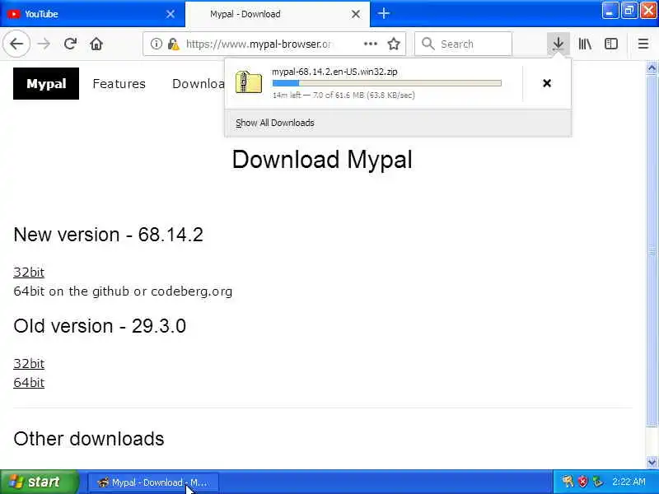659x494 pixels.
Task: Click 64bit on the github or codeberg.org text
Action: pos(123,291)
